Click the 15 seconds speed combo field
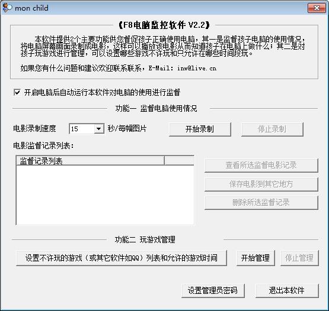The width and height of the screenshot is (329, 311). click(87, 129)
